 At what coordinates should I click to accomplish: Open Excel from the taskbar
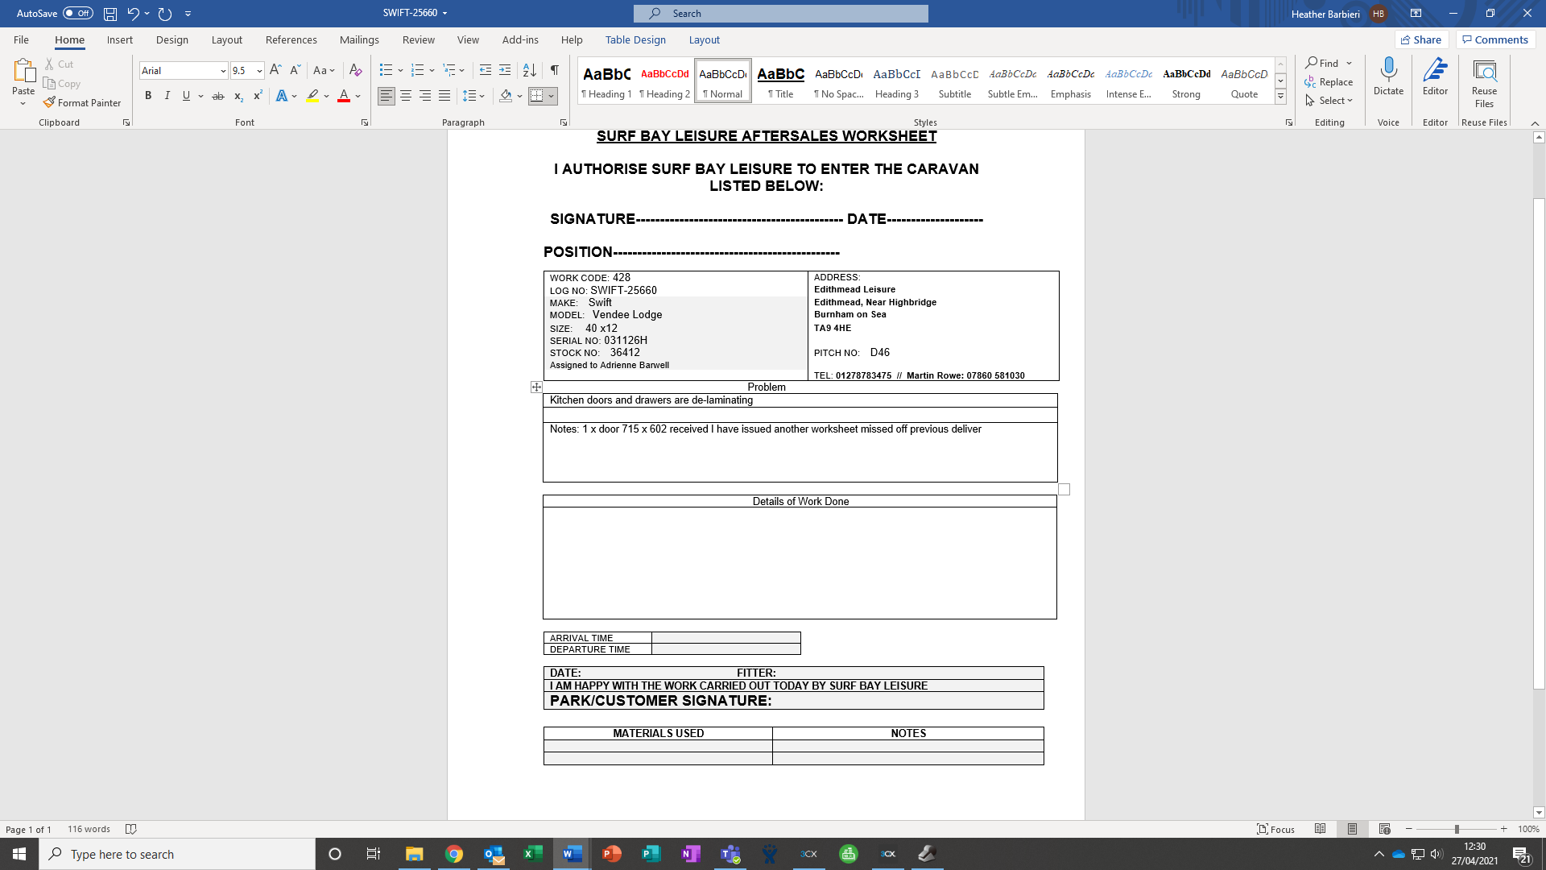point(533,854)
